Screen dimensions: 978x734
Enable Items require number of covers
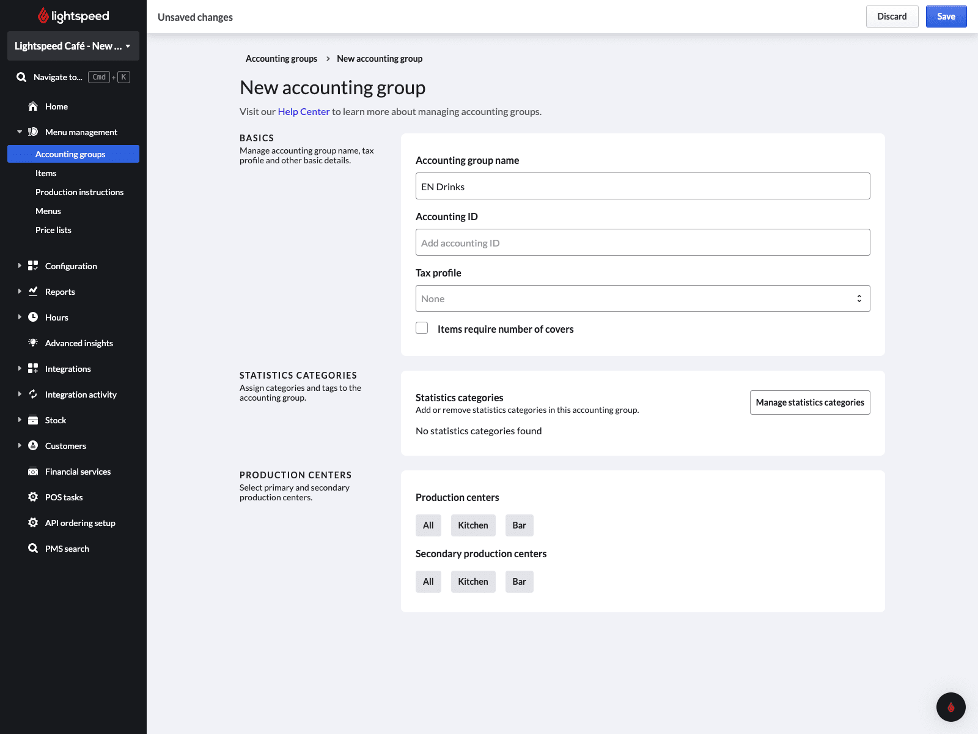422,328
